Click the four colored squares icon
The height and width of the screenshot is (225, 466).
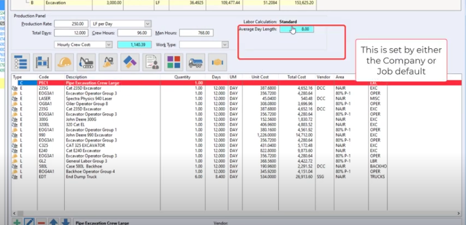(x=174, y=62)
